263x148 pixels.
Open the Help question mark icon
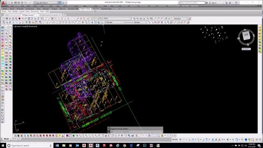(x=236, y=3)
